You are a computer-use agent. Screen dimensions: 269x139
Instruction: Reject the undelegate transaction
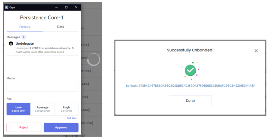click(x=24, y=127)
